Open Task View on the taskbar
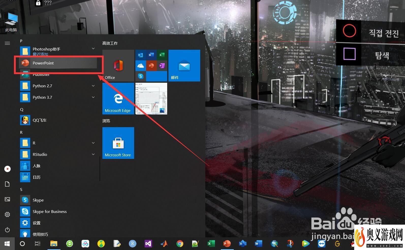This screenshot has width=405, height=250. point(38,244)
